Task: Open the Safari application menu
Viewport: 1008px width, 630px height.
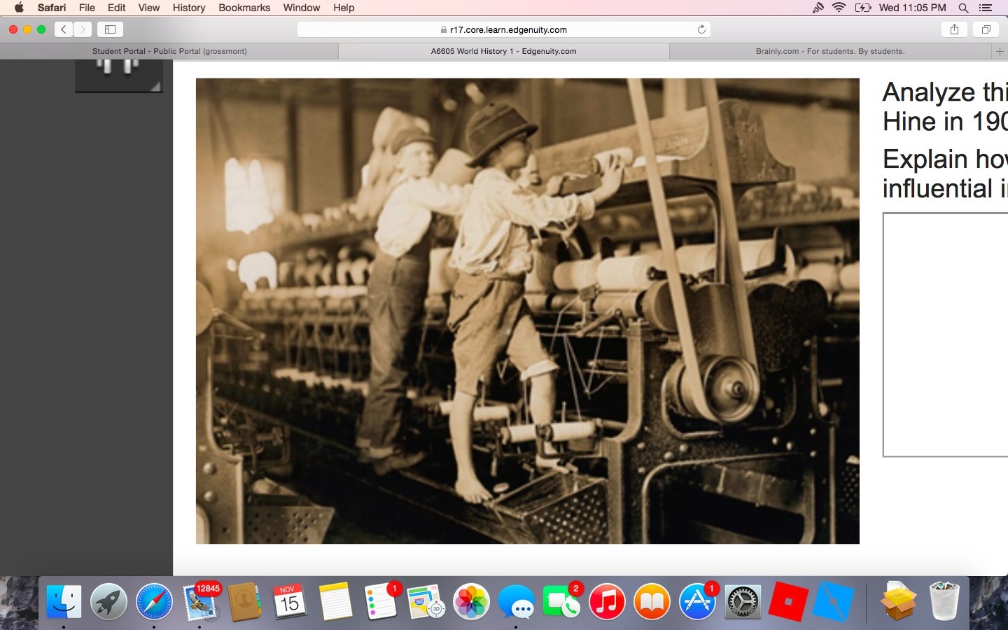Action: 52,8
